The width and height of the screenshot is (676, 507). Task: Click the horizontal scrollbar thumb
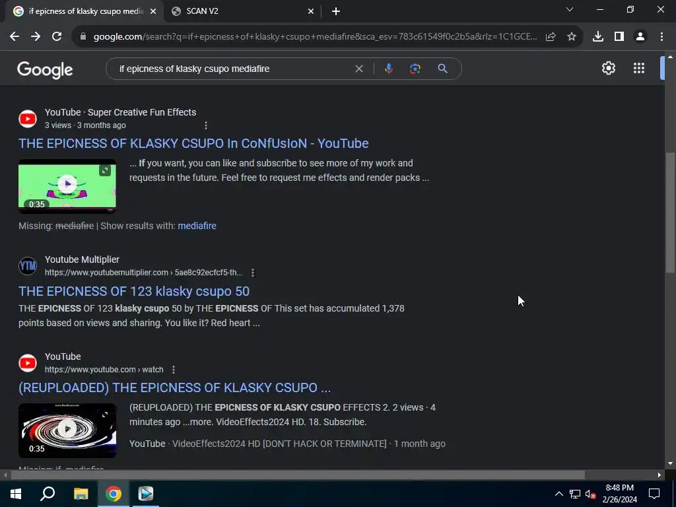tap(298, 475)
